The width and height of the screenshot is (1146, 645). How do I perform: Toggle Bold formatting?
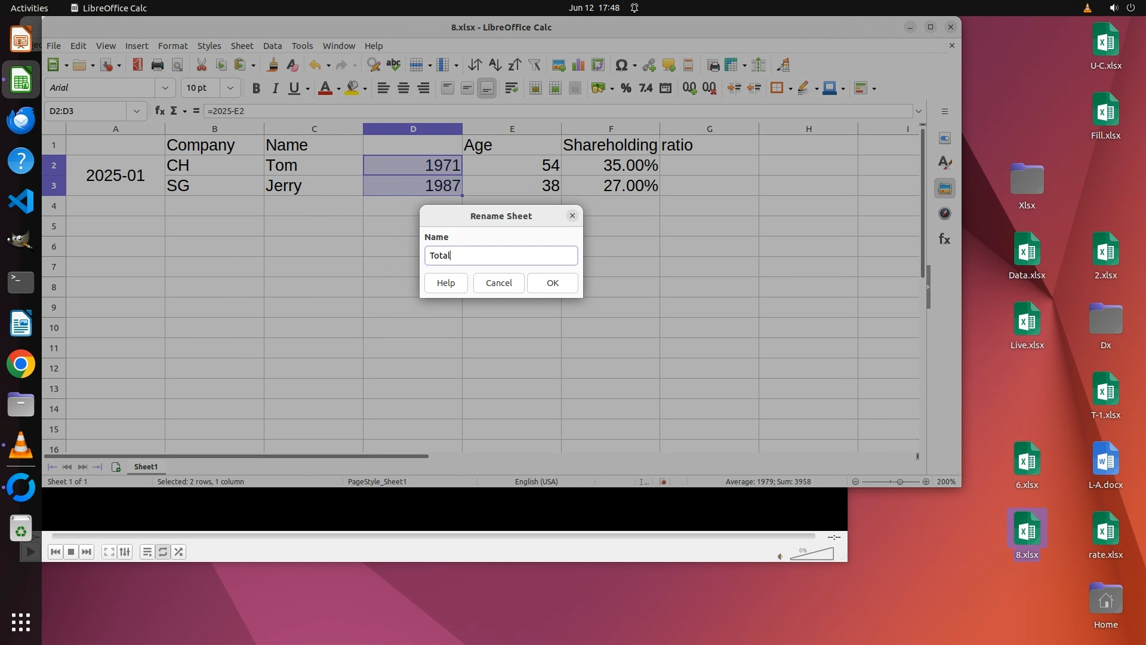tap(256, 88)
